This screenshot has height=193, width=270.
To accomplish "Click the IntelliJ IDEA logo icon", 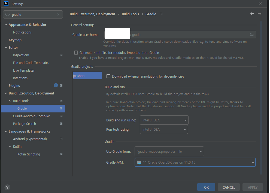I will [6, 4].
